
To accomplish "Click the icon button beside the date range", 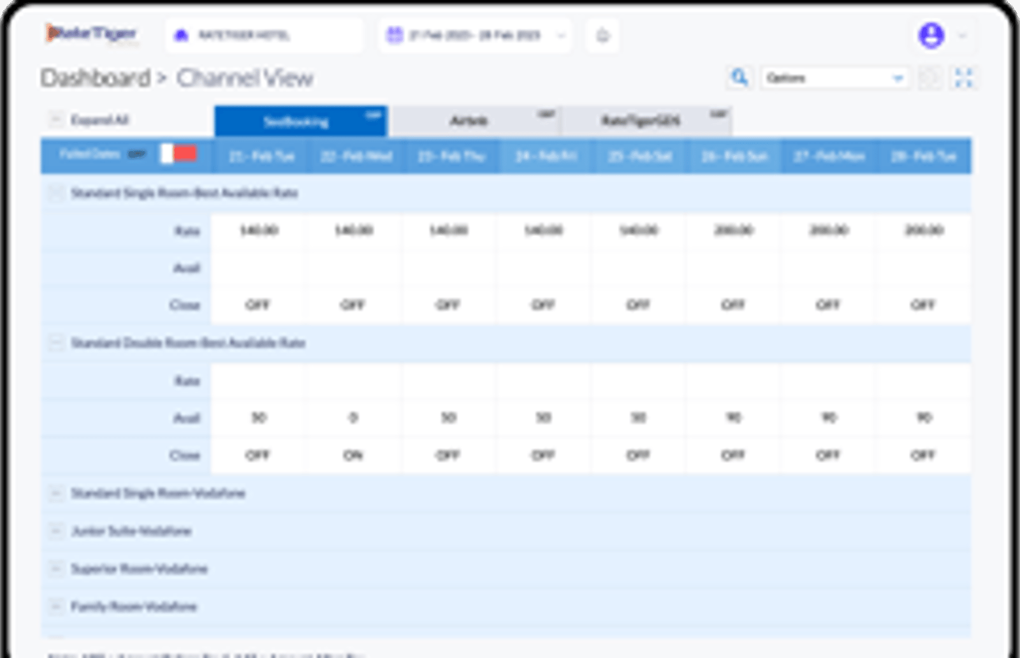I will [602, 36].
